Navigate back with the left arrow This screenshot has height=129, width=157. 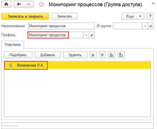coord(19,4)
